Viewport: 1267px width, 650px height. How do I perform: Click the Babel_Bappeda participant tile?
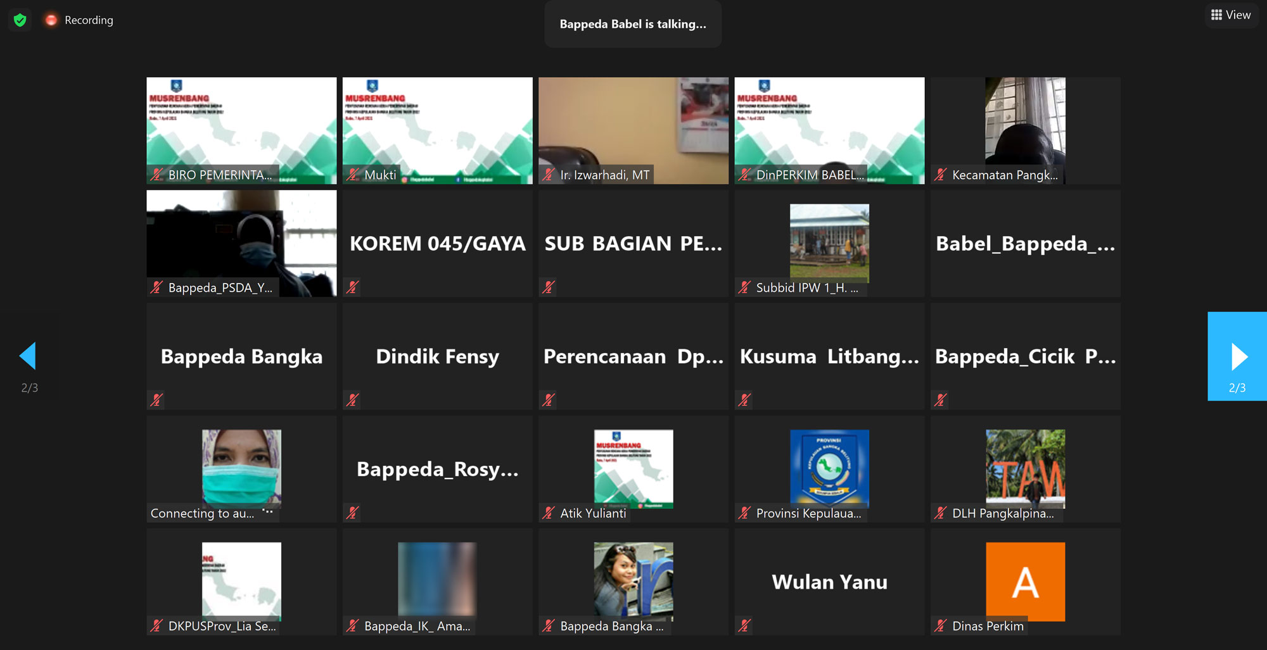click(1025, 244)
